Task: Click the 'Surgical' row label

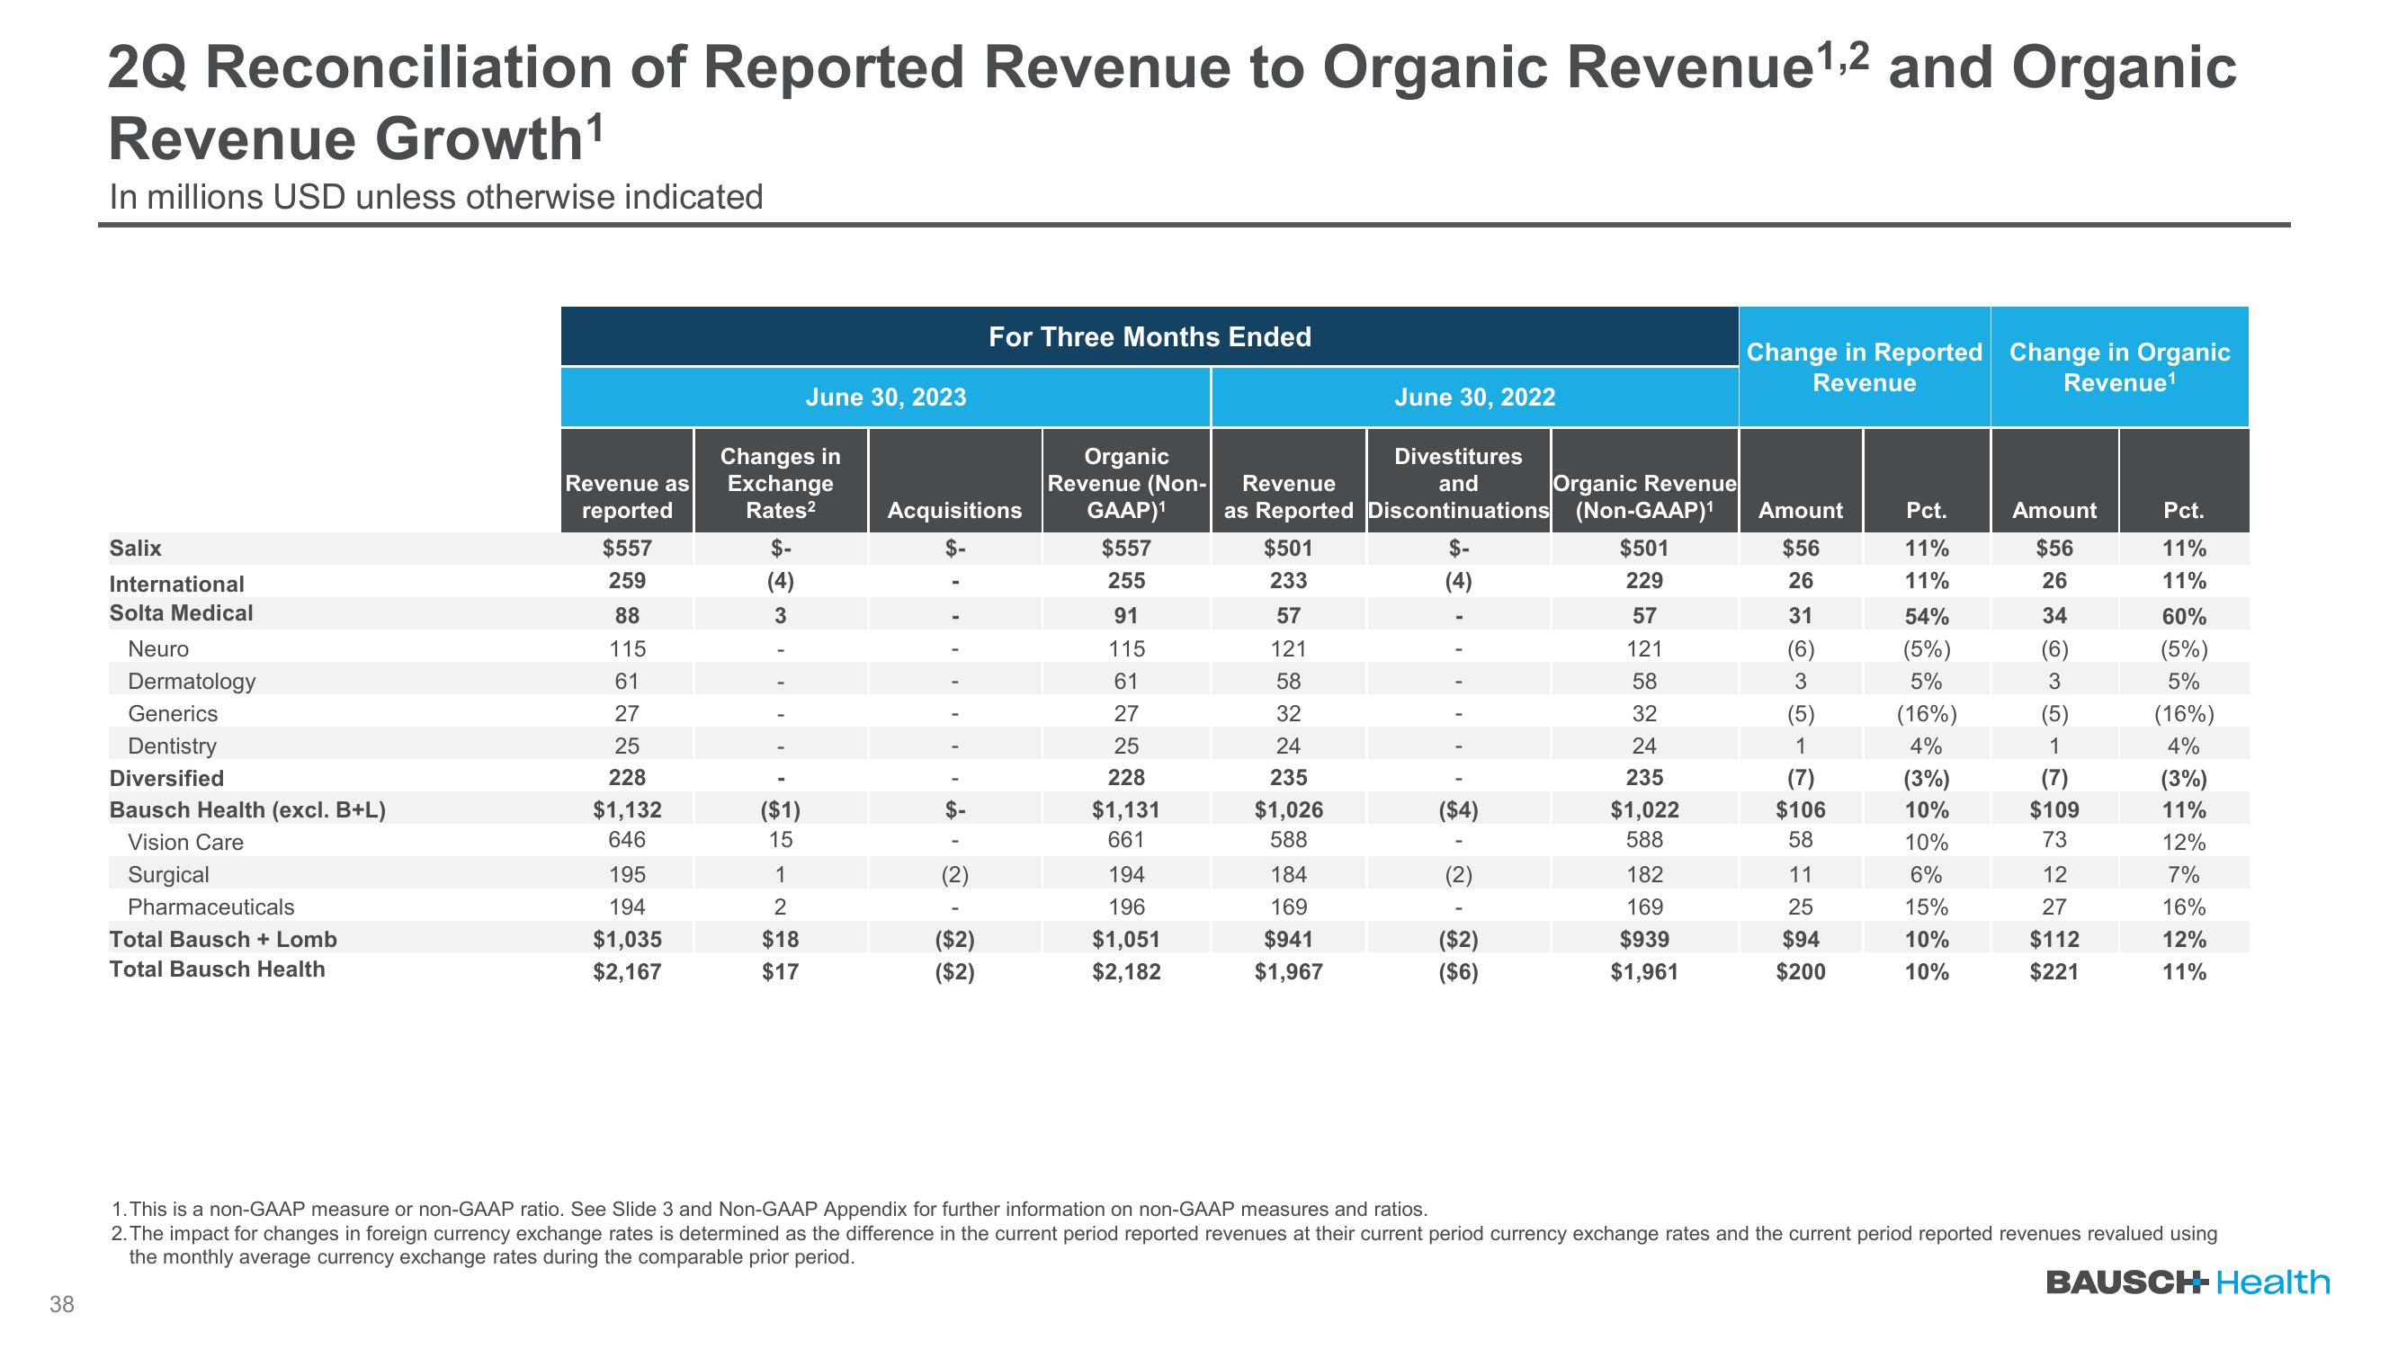Action: 167,875
